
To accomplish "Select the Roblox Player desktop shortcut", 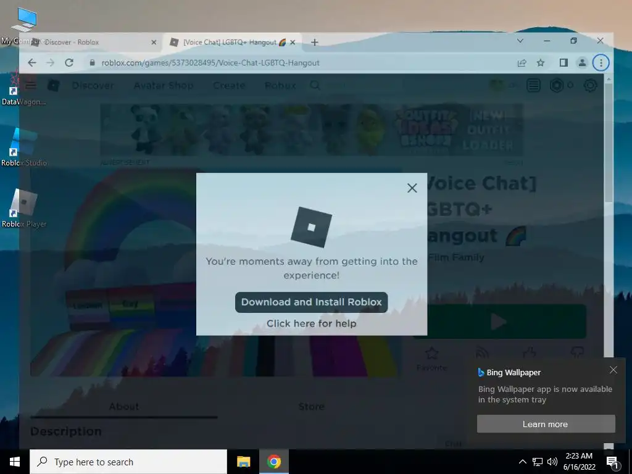I will (x=24, y=209).
